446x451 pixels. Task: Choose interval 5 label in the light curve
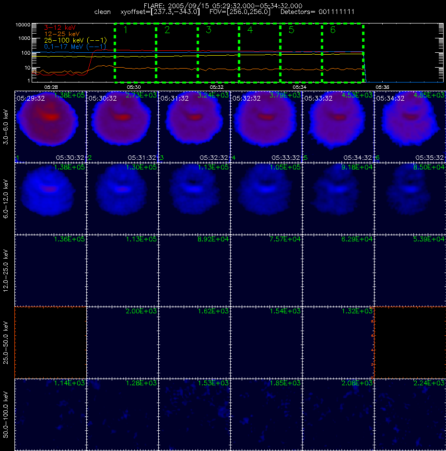tap(291, 30)
